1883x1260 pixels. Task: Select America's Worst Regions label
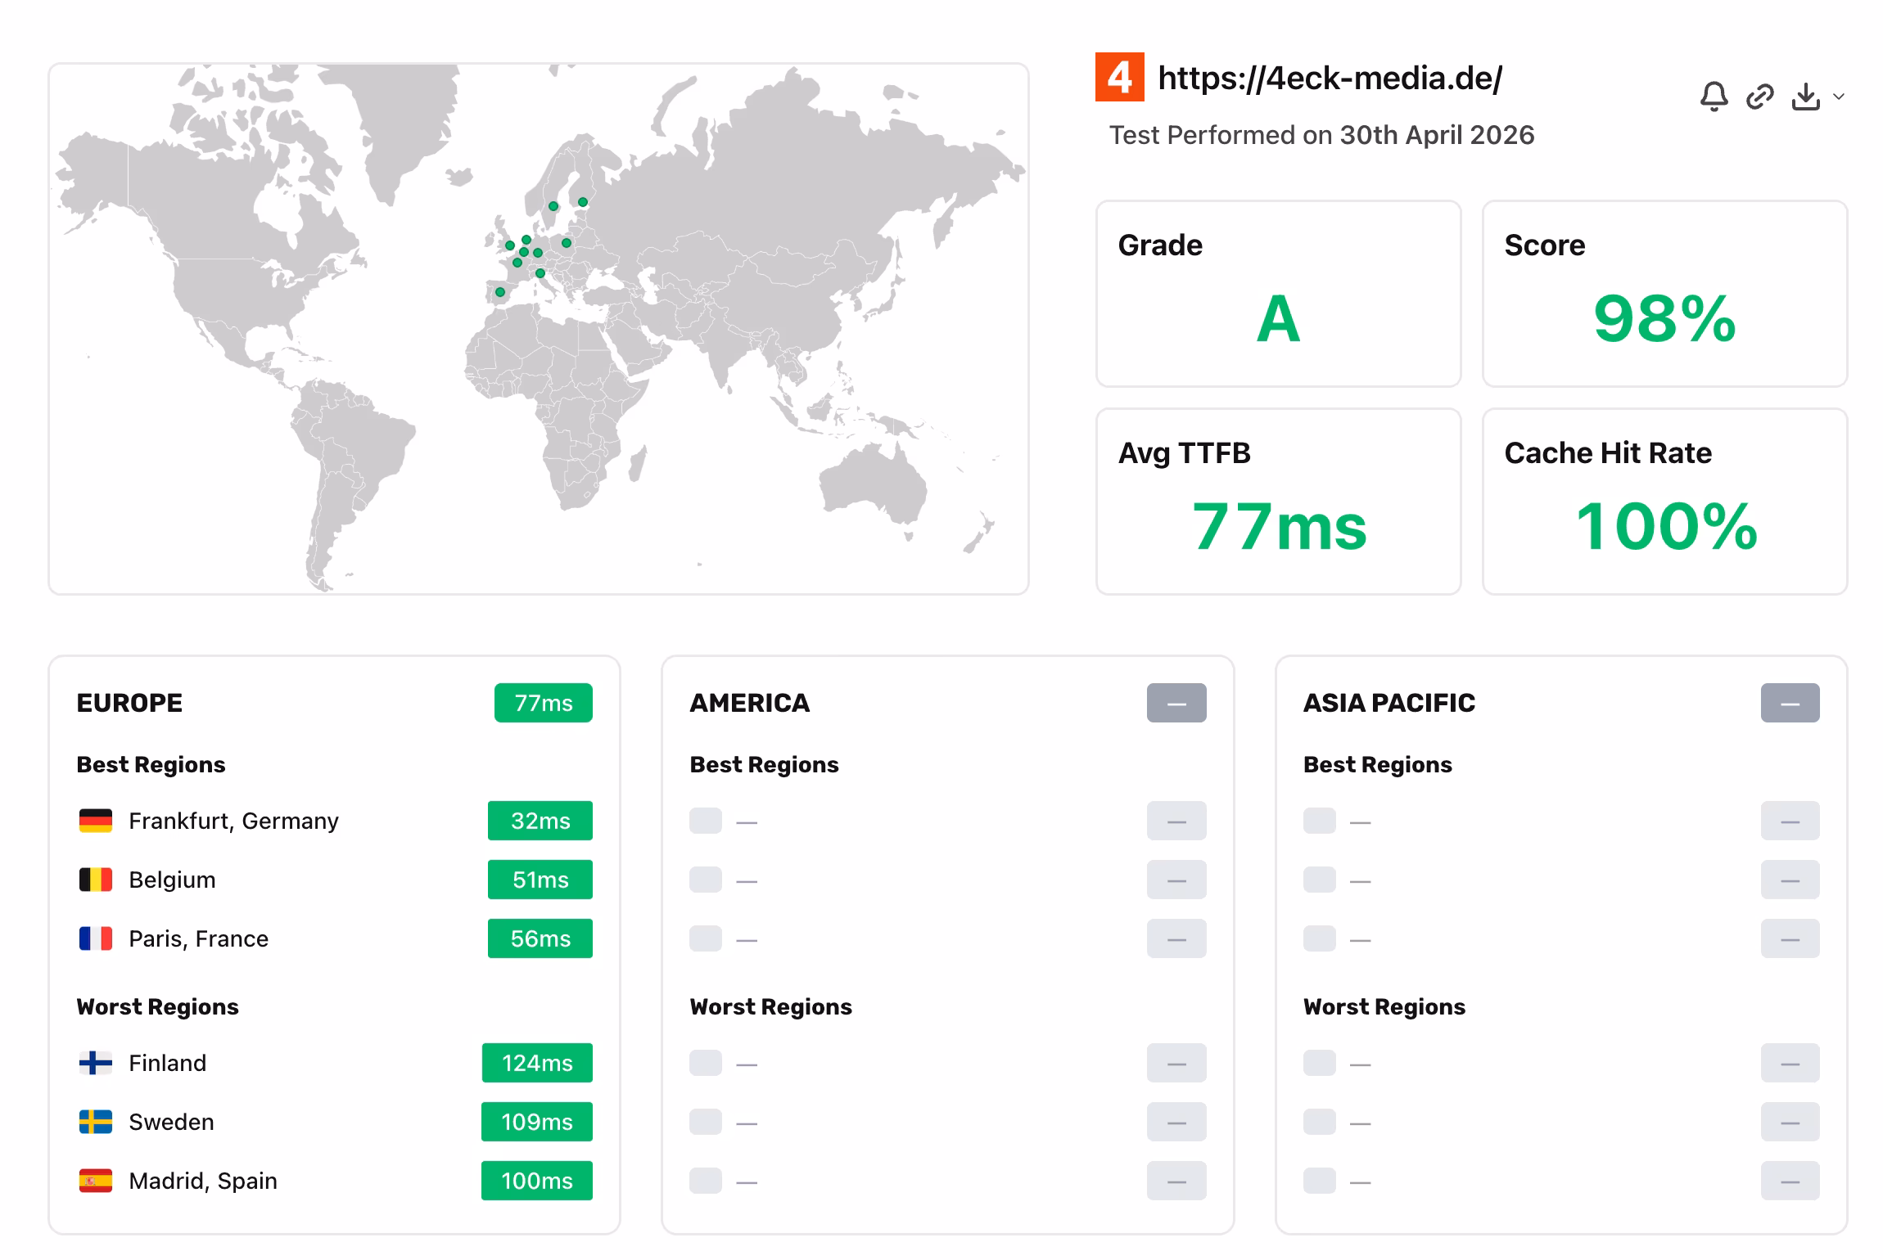pos(770,1006)
